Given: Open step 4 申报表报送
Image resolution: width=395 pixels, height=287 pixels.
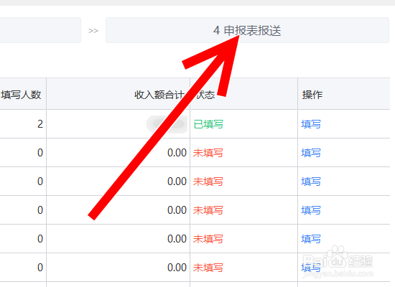Looking at the screenshot, I should (247, 30).
